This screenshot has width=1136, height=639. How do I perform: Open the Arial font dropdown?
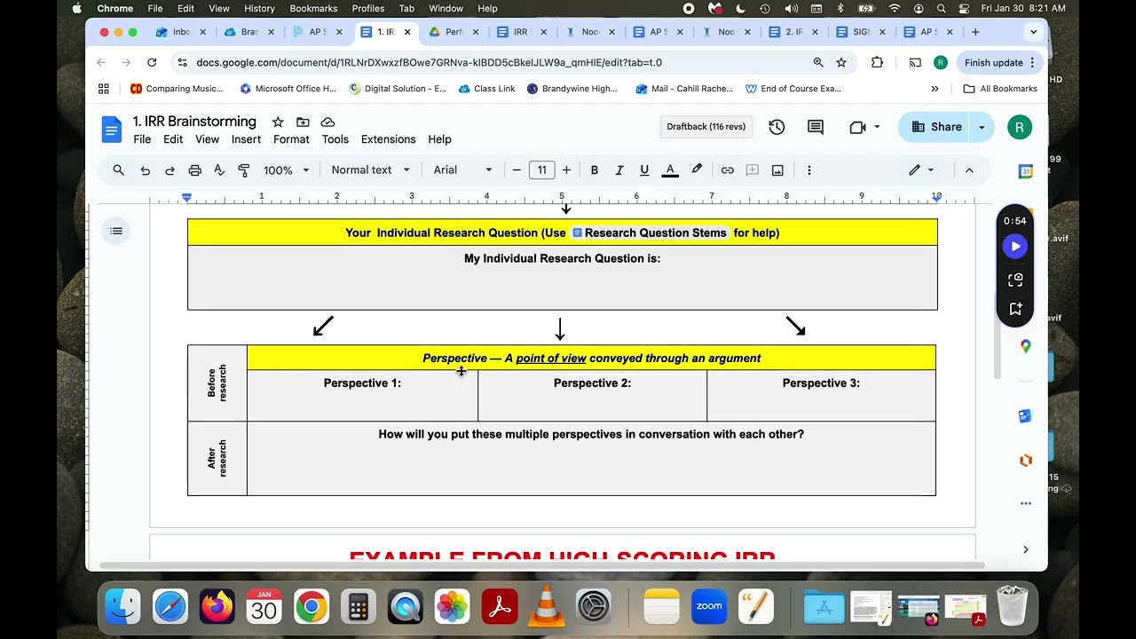point(462,170)
